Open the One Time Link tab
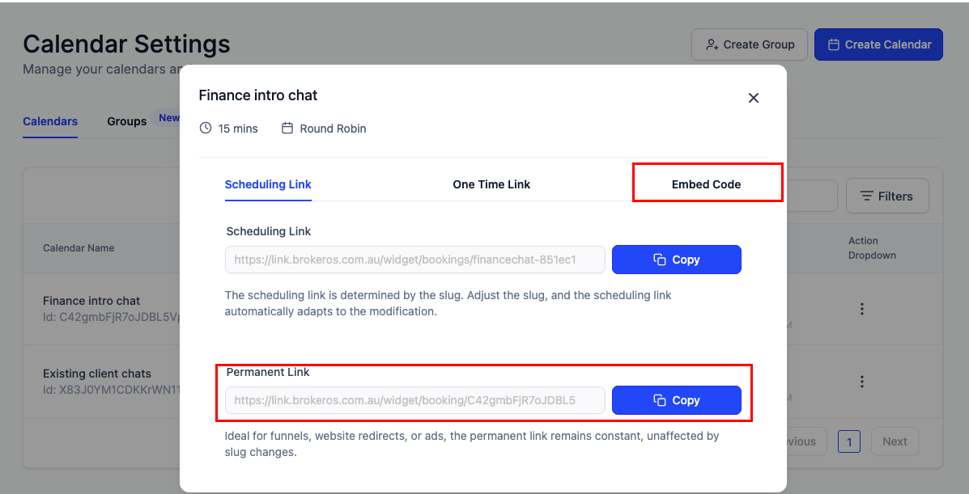The width and height of the screenshot is (969, 494). pyautogui.click(x=491, y=184)
